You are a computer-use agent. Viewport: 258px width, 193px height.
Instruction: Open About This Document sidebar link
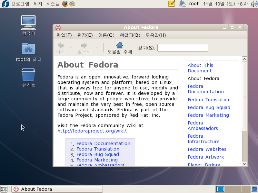[x=200, y=68]
